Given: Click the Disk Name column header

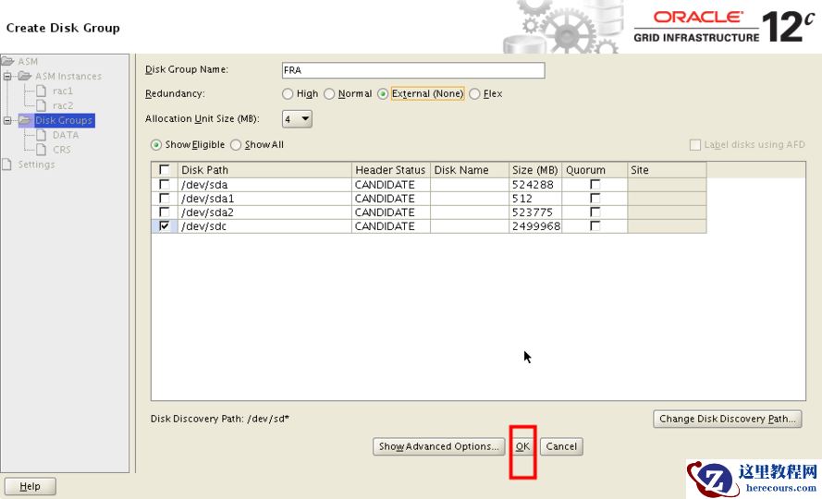Looking at the screenshot, I should click(469, 170).
